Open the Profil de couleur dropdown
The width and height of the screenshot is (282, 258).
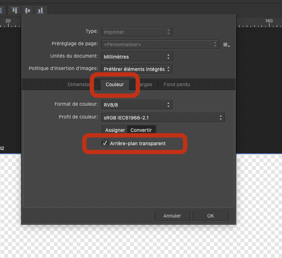[163, 118]
